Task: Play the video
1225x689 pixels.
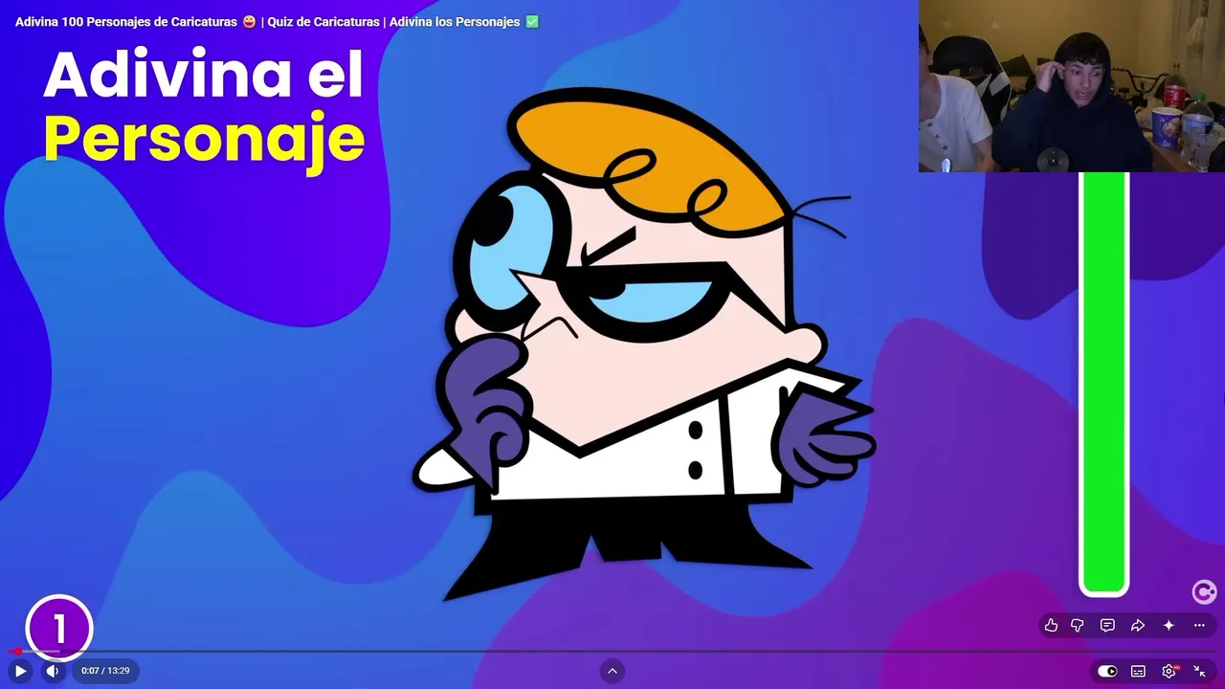Action: pos(20,671)
